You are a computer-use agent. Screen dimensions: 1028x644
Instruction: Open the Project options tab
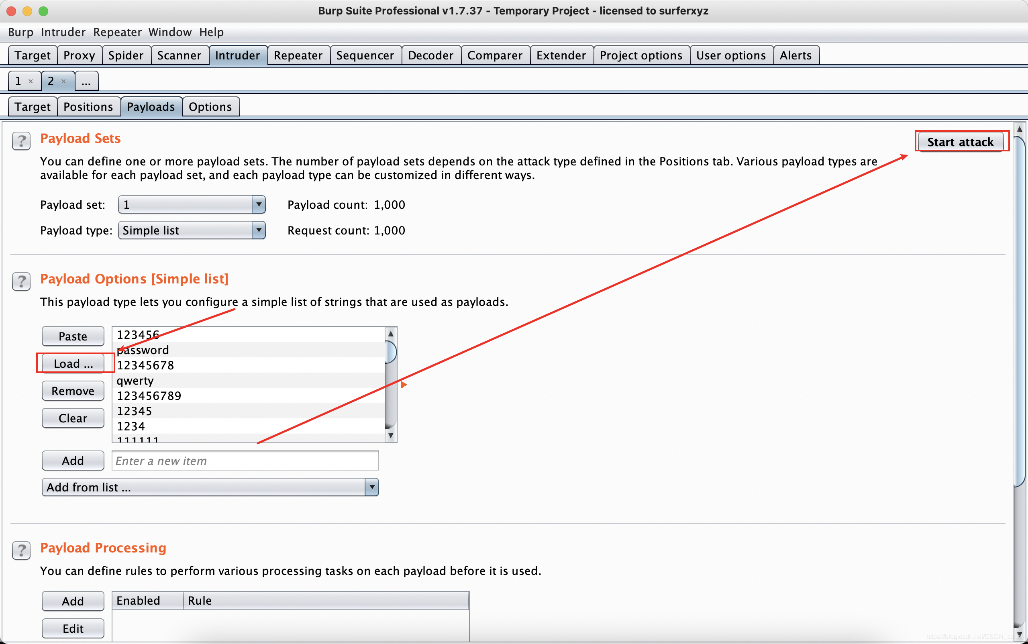click(x=641, y=55)
